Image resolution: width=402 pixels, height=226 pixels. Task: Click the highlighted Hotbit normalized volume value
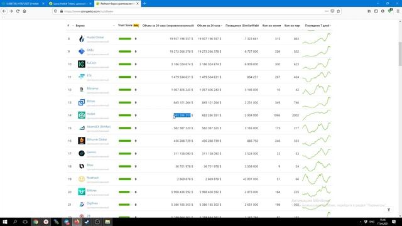tap(182, 116)
